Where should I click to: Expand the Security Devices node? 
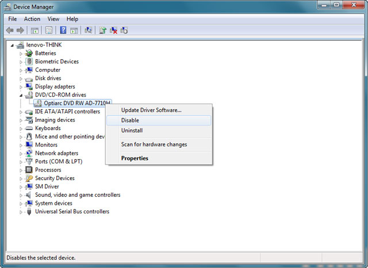pos(21,179)
